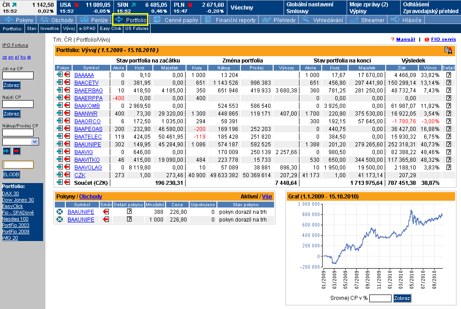Click the Najdi CP input field
This screenshot has width=461, height=309.
tap(18, 104)
